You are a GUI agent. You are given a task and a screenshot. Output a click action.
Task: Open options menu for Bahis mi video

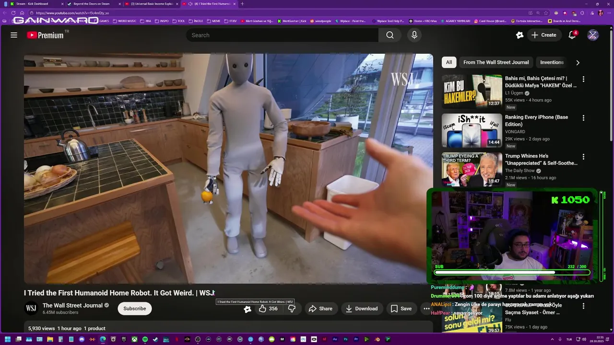[583, 79]
